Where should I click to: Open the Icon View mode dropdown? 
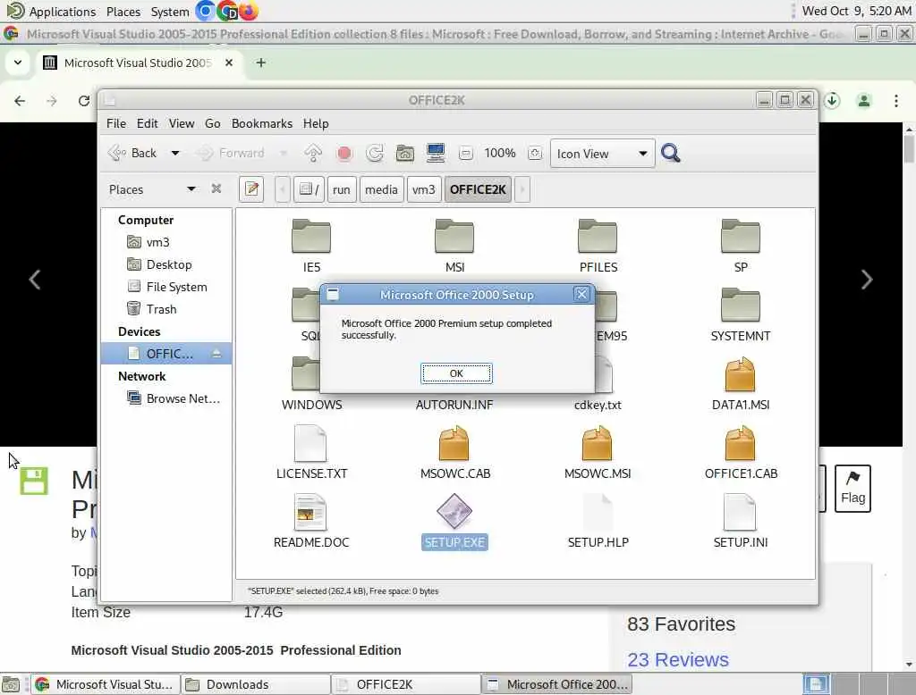click(x=602, y=154)
